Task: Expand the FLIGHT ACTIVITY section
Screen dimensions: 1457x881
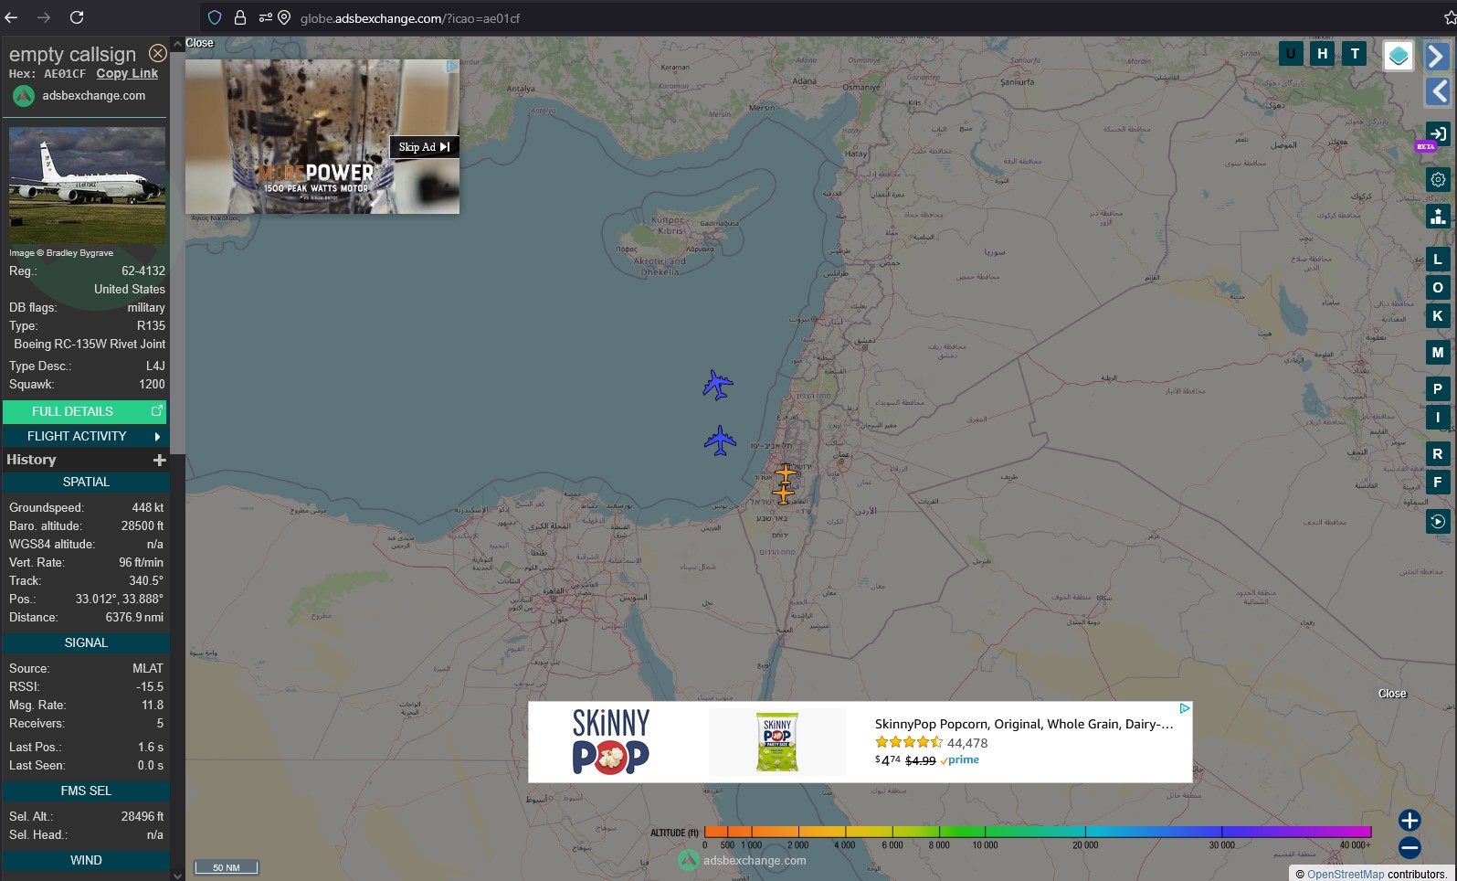Action: pos(85,436)
